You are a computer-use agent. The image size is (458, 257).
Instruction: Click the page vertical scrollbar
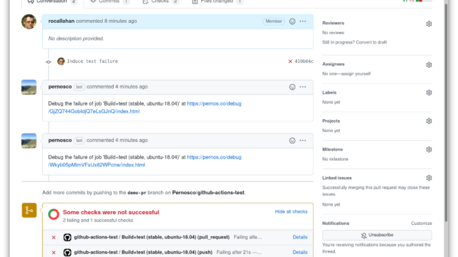(x=446, y=114)
